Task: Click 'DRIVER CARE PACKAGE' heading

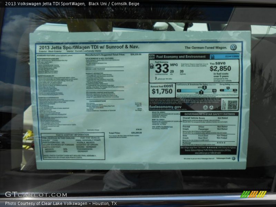Action: (x=95, y=69)
